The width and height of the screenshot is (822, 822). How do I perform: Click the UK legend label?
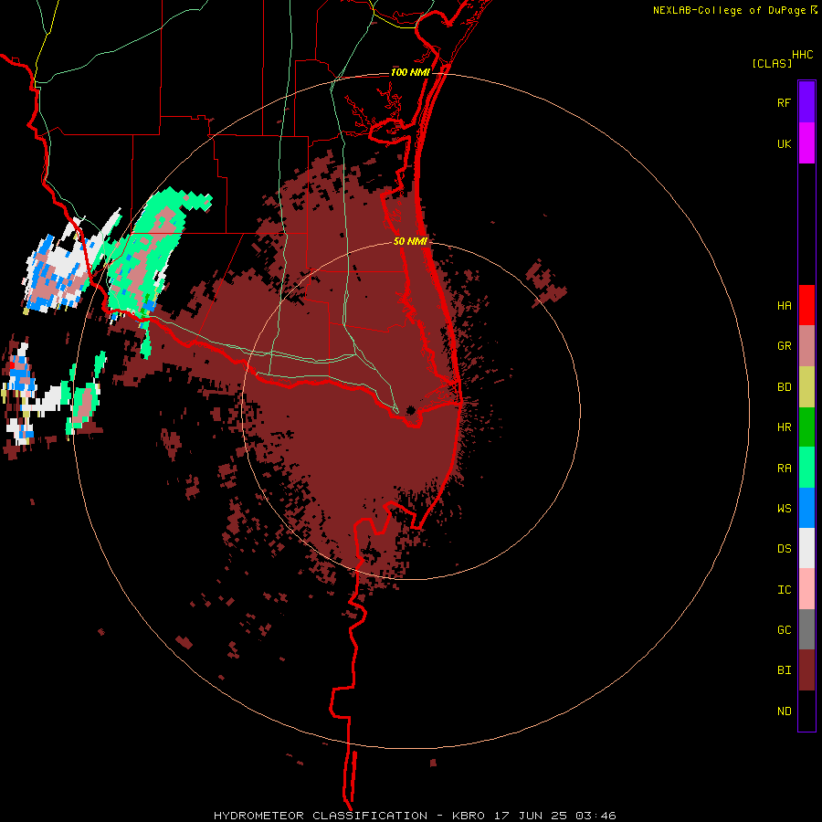click(784, 143)
